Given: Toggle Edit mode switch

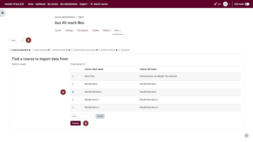Looking at the screenshot, I should click(247, 4).
